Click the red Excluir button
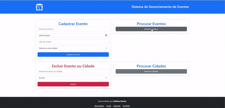The image size is (225, 108). tap(73, 84)
